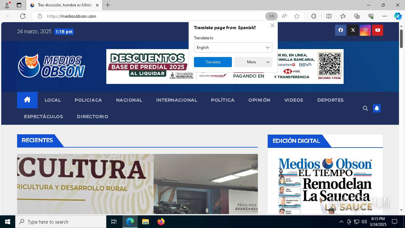
Task: Click the 1:15 pm time badge
Action: [64, 32]
